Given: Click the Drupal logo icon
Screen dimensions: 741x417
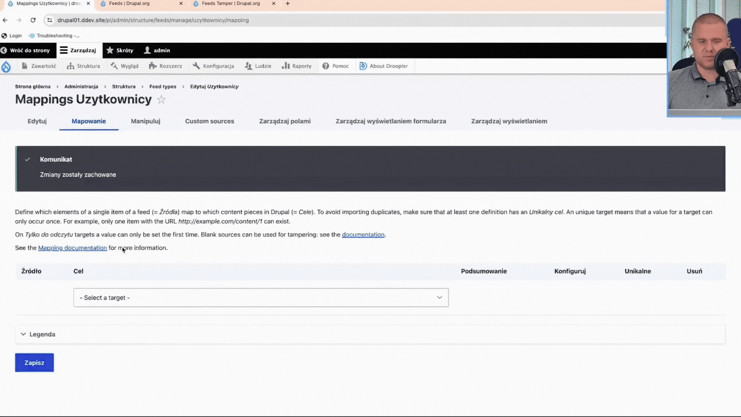Looking at the screenshot, I should point(7,66).
